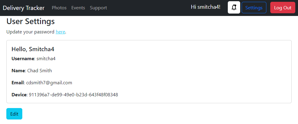Click the "Hello, Smitcha4" card title
This screenshot has height=124, width=298.
pyautogui.click(x=33, y=49)
